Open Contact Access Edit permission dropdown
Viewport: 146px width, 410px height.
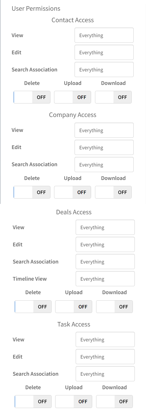point(104,52)
